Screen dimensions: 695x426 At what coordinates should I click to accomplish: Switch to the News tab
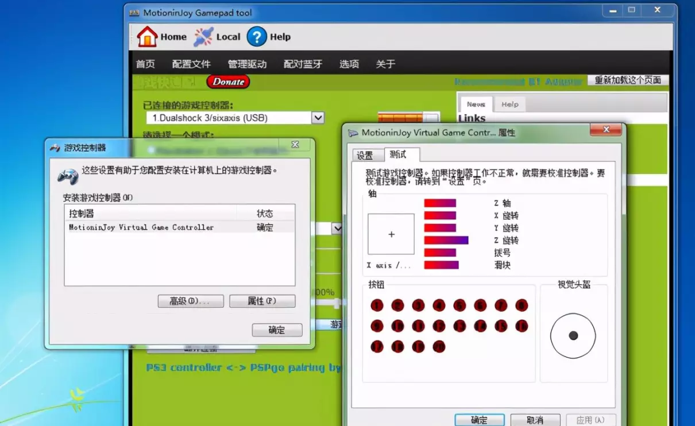pos(476,104)
